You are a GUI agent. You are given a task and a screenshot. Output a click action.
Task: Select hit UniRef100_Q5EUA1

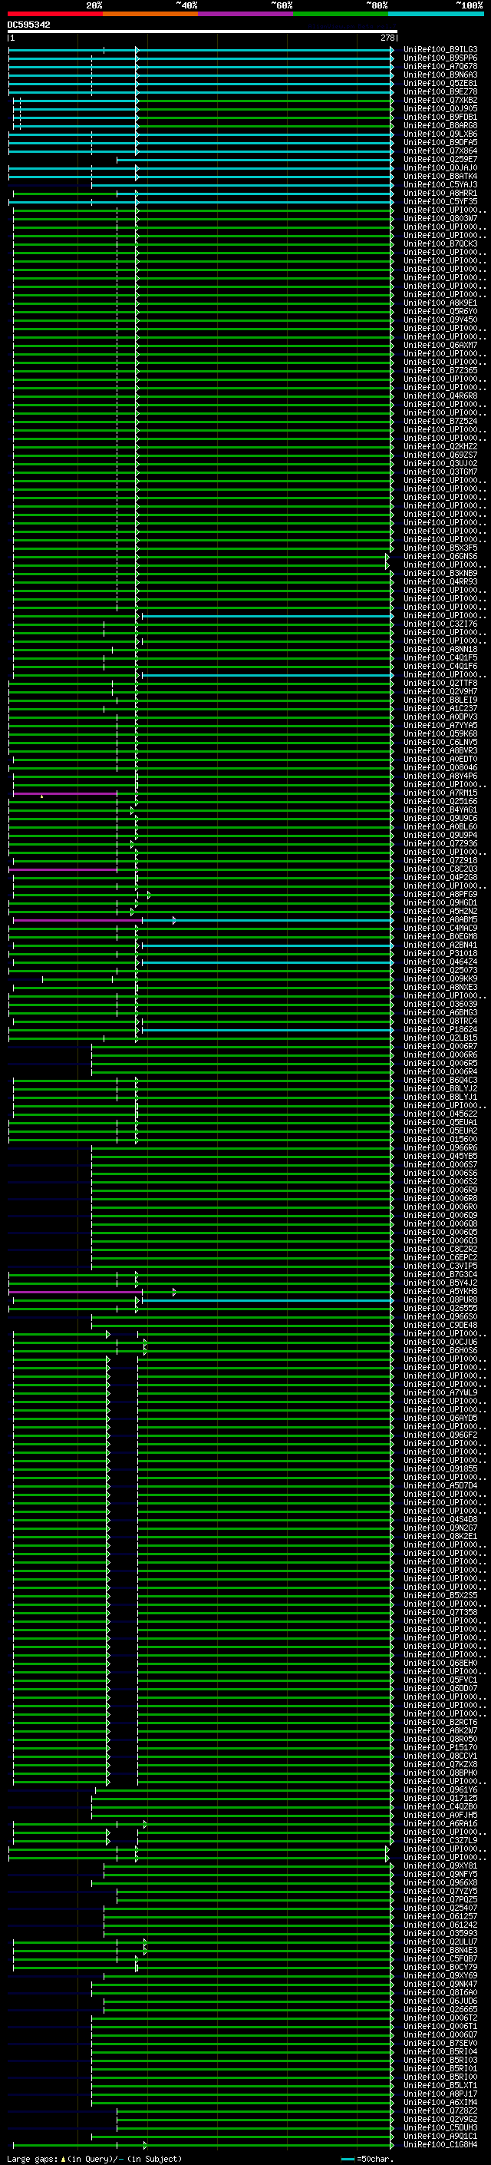tap(440, 1122)
